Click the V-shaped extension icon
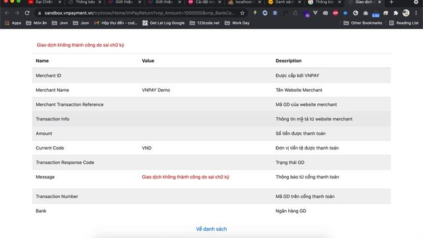The width and height of the screenshot is (423, 238). 315,13
